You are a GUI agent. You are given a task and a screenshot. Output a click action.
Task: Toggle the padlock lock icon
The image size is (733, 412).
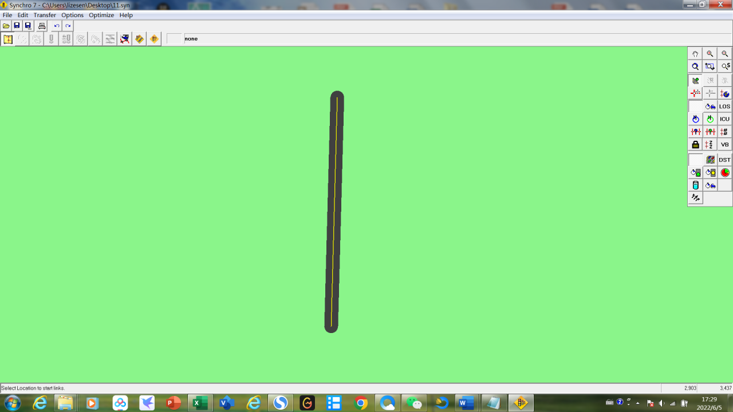(695, 145)
